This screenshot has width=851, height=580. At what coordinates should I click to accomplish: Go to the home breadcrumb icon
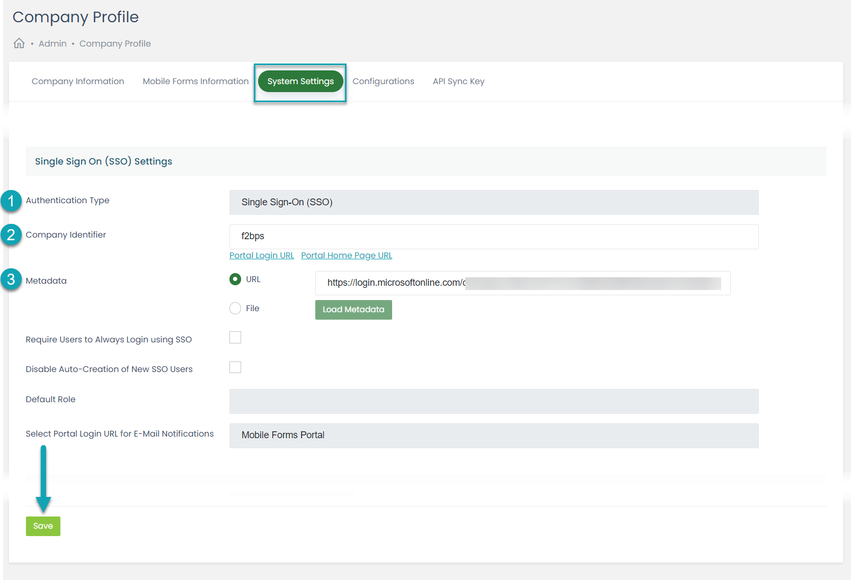point(19,43)
